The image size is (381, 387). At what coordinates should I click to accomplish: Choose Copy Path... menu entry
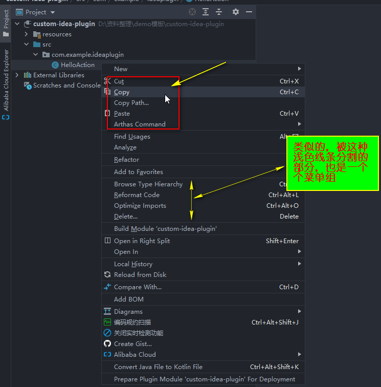(204, 103)
